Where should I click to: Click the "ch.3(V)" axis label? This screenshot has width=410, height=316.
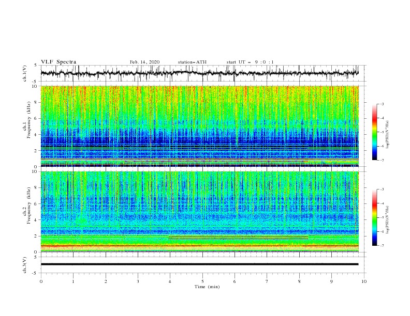tap(25, 265)
